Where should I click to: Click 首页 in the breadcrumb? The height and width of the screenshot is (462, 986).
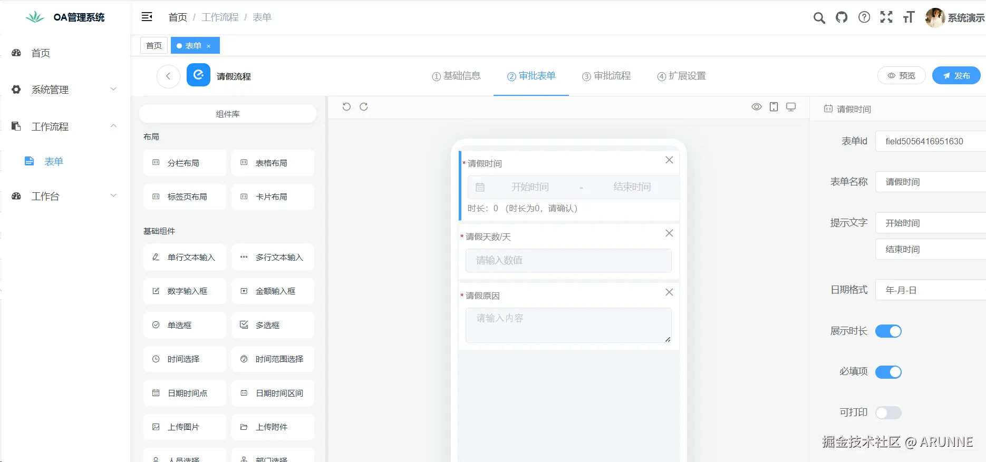(x=178, y=17)
